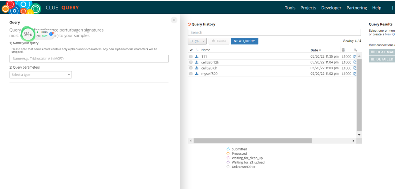Click the horizontal scrollbar left arrow

(x=191, y=141)
